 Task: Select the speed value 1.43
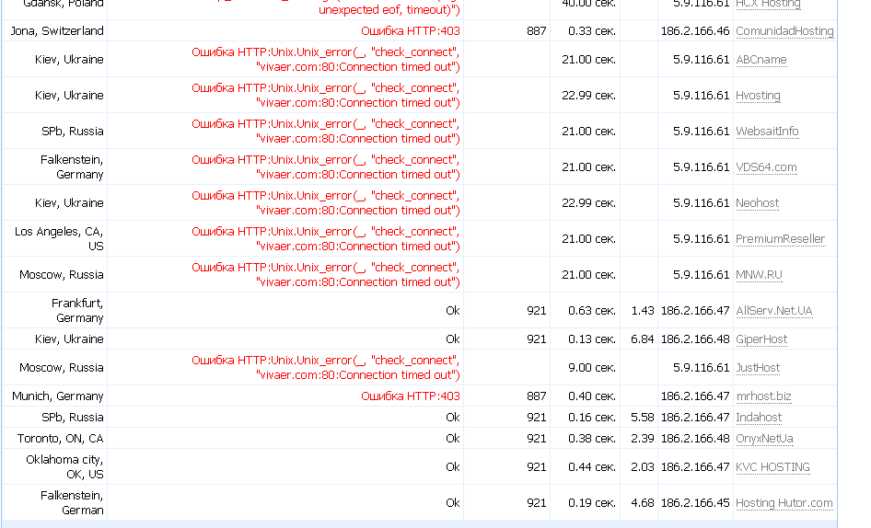(x=643, y=311)
